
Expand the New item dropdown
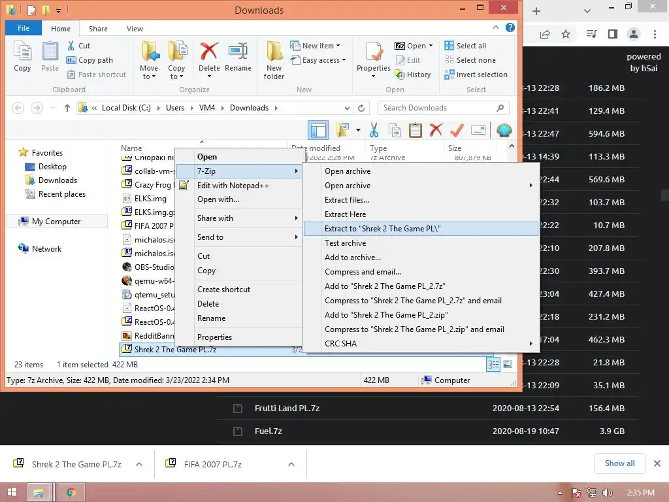tap(338, 46)
